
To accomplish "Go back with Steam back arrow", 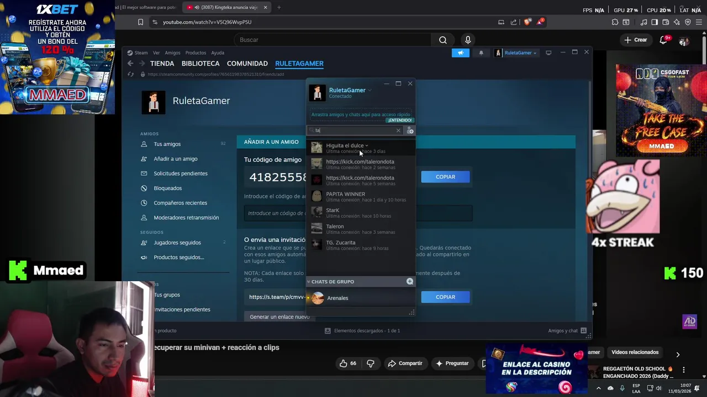I will click(130, 63).
